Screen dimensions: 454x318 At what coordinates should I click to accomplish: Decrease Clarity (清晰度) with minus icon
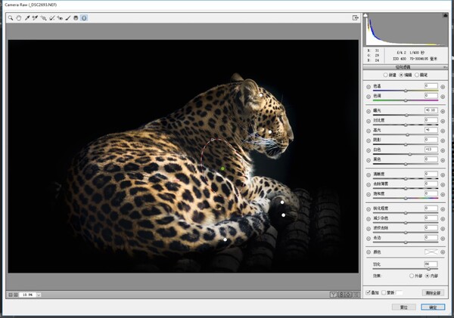(368, 175)
